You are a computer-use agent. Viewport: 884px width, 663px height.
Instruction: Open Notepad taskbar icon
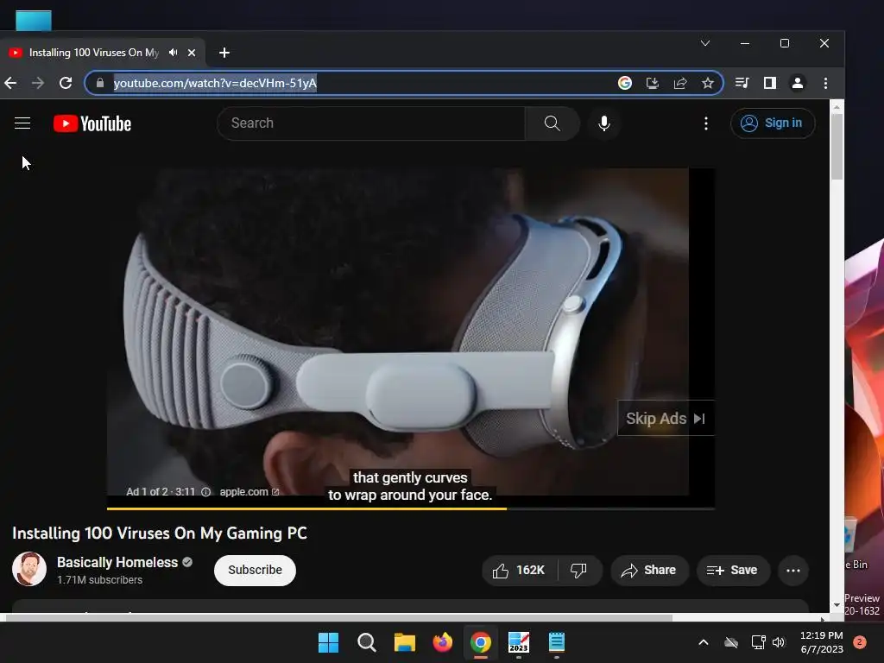tap(557, 642)
